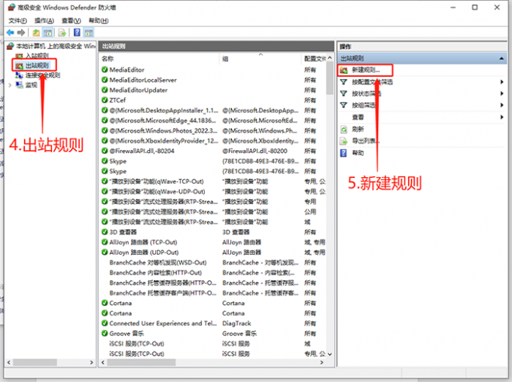
Task: Click the 新建规则 icon in actions pane
Action: coord(343,70)
